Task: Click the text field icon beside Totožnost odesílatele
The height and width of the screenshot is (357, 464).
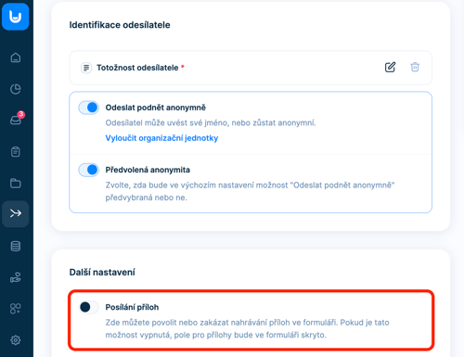Action: (x=86, y=68)
